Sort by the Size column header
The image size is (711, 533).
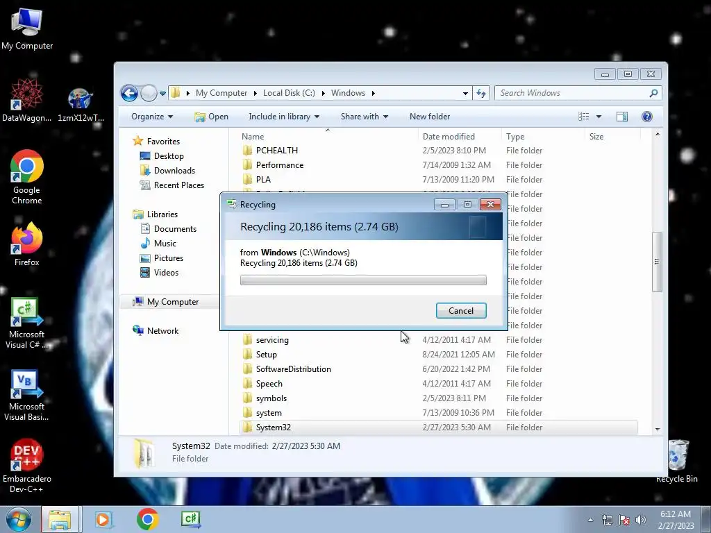pyautogui.click(x=596, y=137)
